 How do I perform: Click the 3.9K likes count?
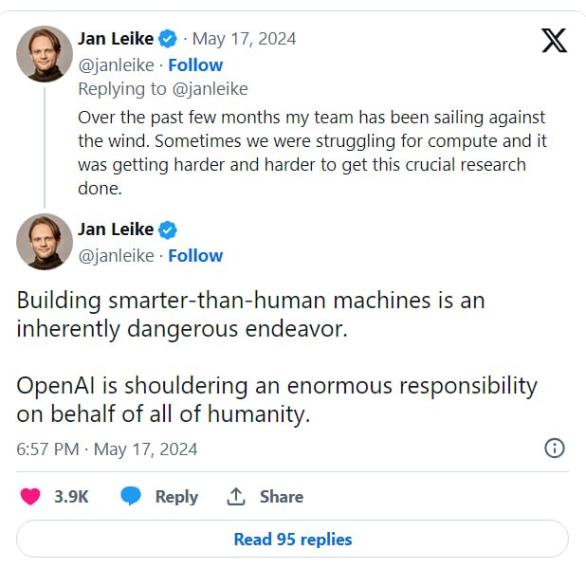[71, 497]
